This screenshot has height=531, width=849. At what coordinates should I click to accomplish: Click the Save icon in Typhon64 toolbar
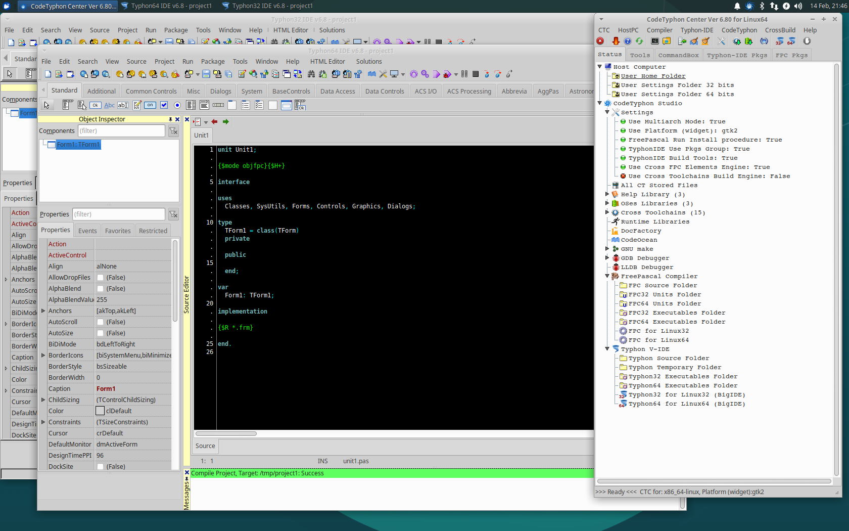click(206, 74)
